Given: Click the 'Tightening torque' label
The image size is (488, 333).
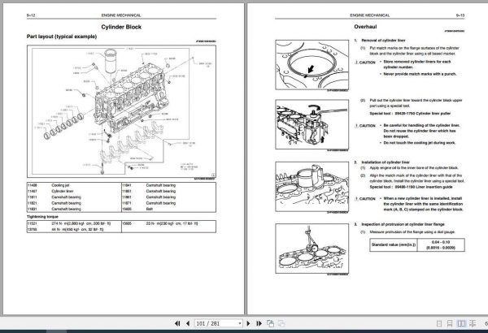Looking at the screenshot, I should point(42,217).
